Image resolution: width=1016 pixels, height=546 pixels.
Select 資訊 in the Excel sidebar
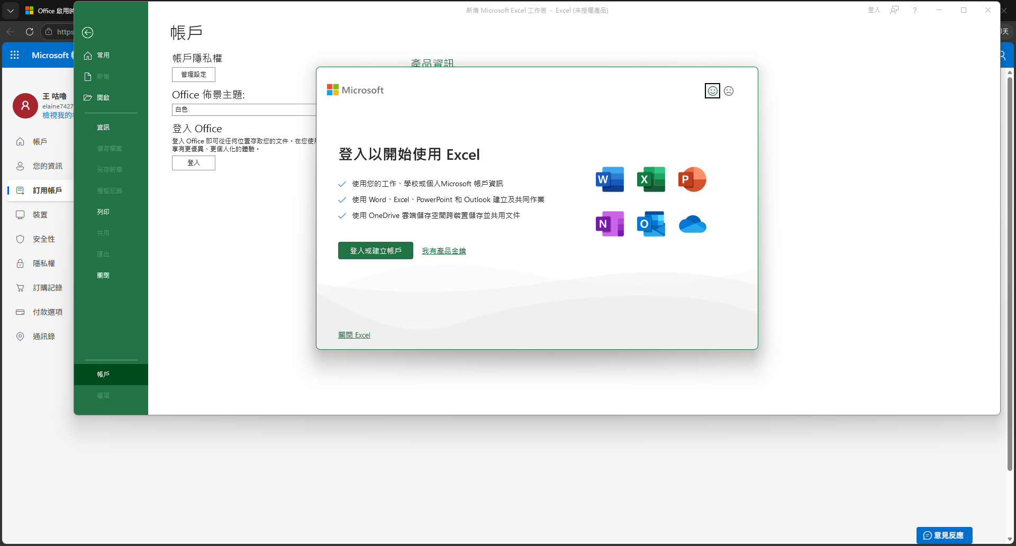111,127
